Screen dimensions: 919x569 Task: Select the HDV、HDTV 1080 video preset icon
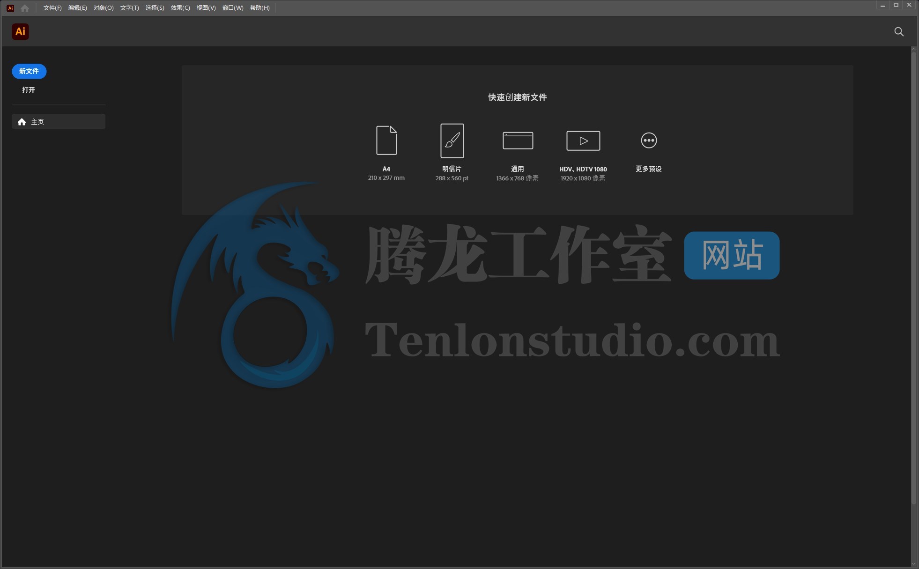(x=583, y=140)
